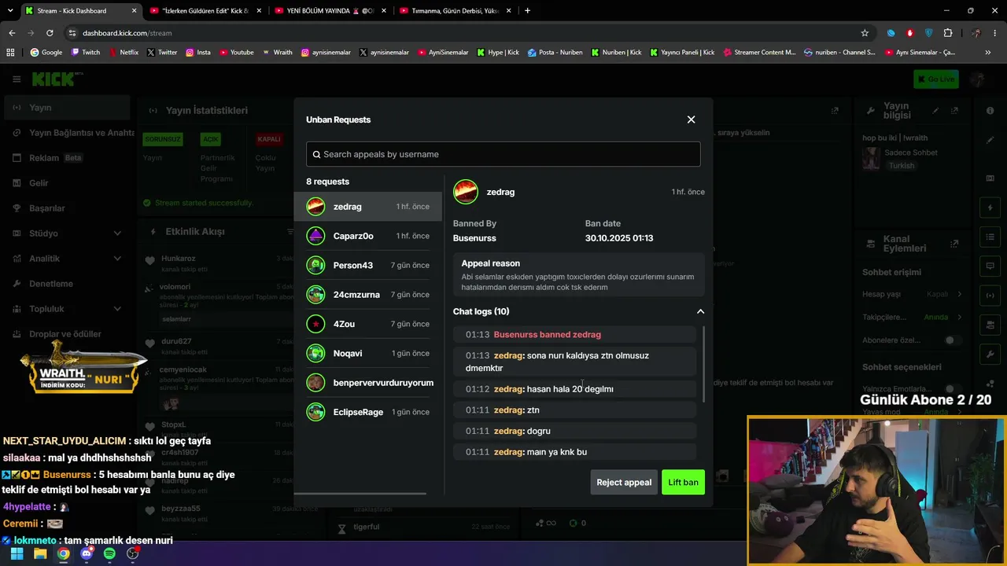Pop out the Kanal Eylemleri panel
Screen dimensions: 1007x566
pyautogui.click(x=954, y=244)
